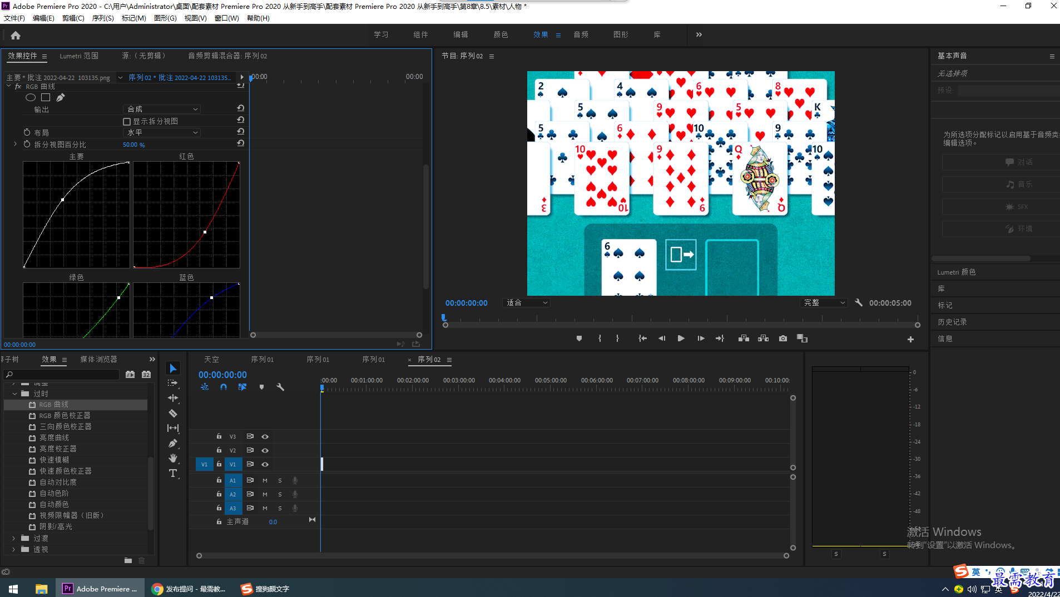1060x597 pixels.
Task: Create ellipse mask for RGB 曲线
Action: (31, 97)
